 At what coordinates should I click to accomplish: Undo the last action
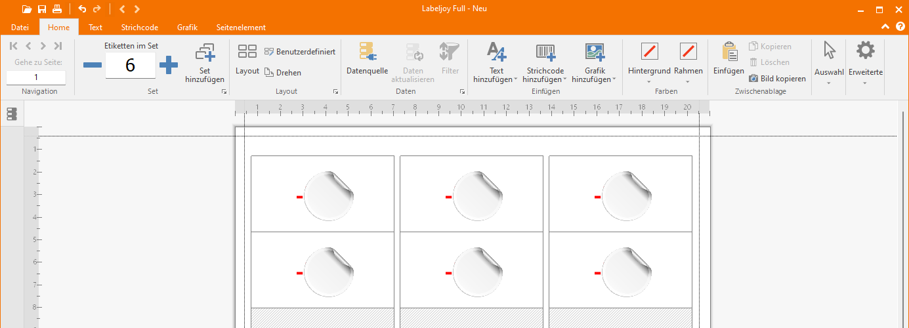(x=82, y=9)
